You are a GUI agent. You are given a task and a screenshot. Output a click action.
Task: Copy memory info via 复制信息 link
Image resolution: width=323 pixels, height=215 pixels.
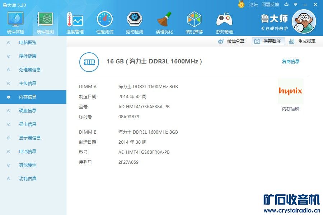(290, 61)
